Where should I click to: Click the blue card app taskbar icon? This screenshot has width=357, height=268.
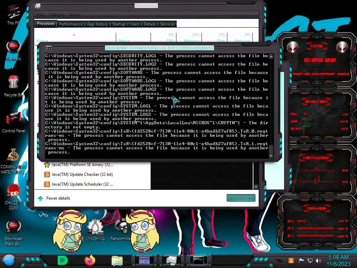coord(144,260)
